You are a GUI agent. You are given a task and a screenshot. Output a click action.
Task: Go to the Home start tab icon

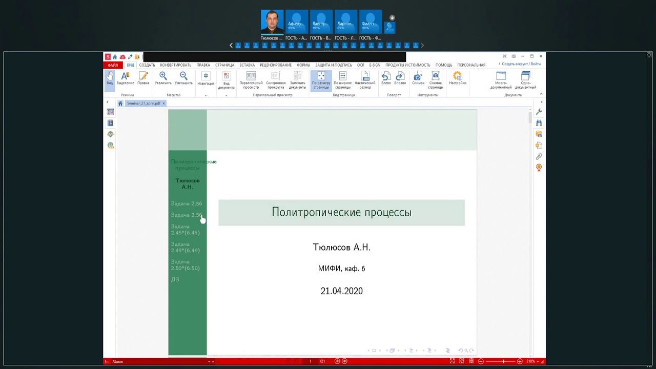coord(120,103)
